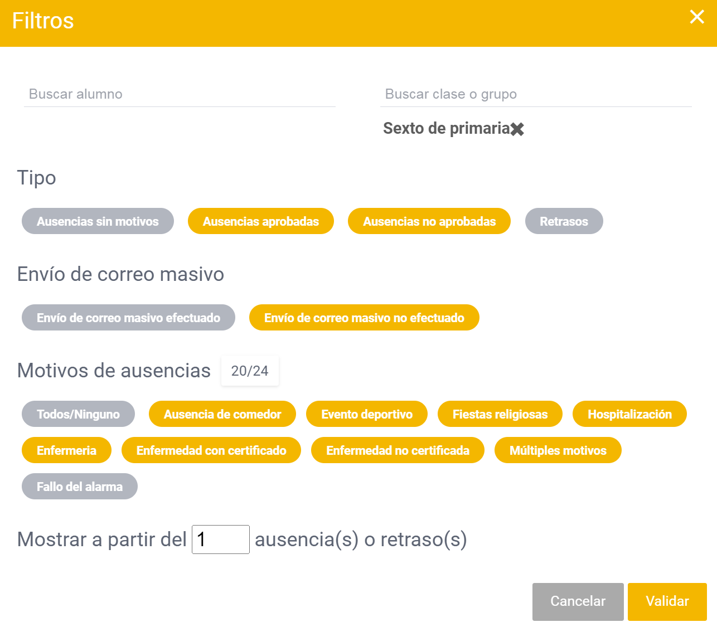Disable the Ausencias no aprobadas filter
Image resolution: width=717 pixels, height=627 pixels.
pyautogui.click(x=429, y=221)
